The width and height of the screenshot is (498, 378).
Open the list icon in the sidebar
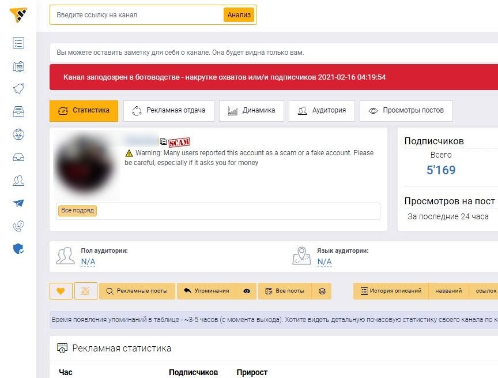point(18,43)
